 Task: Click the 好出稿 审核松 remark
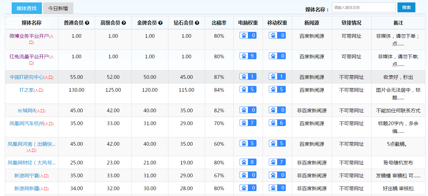(x=398, y=189)
